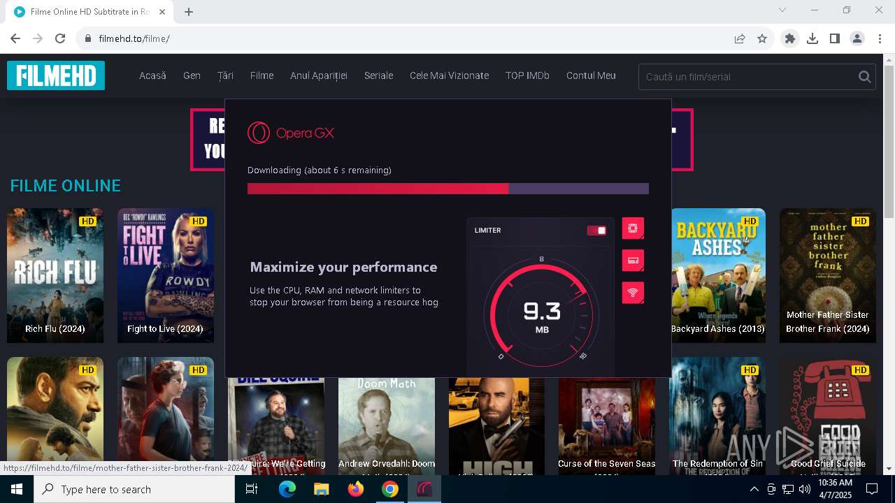
Task: Click the FILME ONLINE heading
Action: pos(66,186)
